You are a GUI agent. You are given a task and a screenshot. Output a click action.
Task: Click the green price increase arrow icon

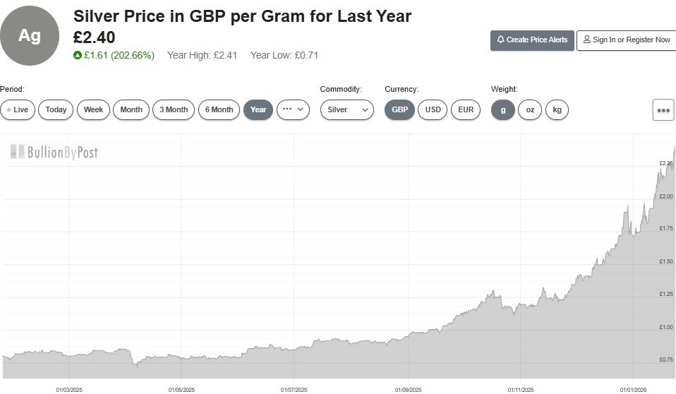[x=77, y=55]
